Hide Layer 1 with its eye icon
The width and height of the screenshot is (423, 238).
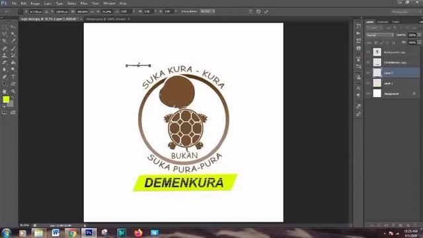pos(368,83)
